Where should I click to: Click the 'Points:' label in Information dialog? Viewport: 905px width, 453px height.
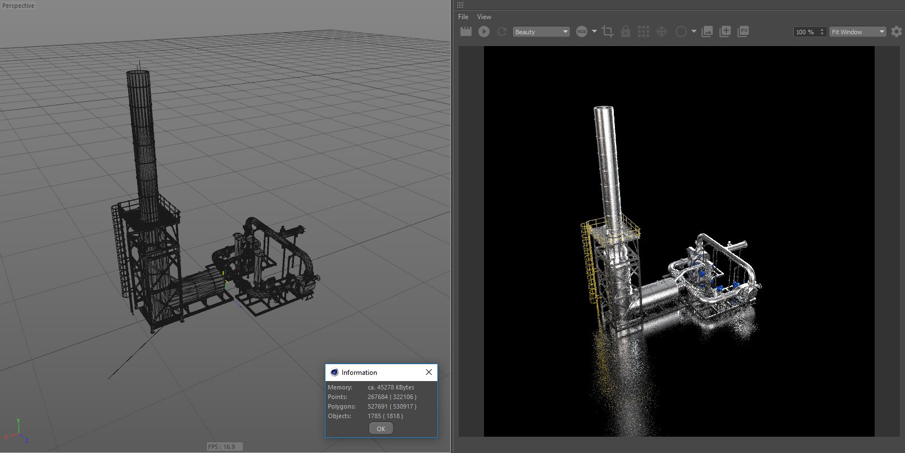(x=337, y=397)
